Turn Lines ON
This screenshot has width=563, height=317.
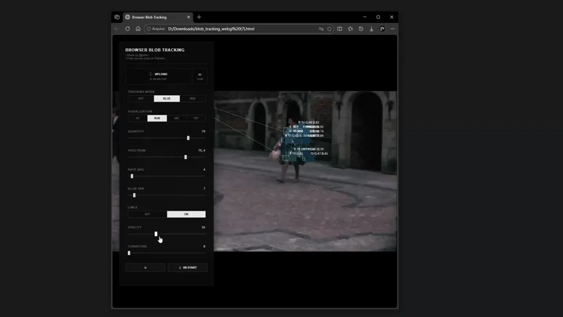[x=186, y=214]
